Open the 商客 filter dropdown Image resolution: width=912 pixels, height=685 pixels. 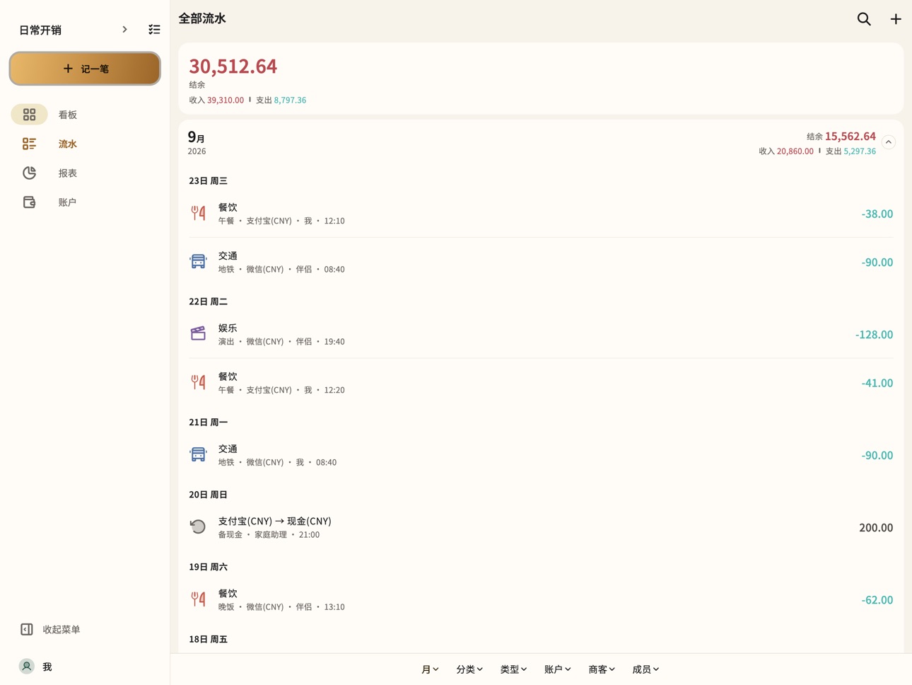602,669
